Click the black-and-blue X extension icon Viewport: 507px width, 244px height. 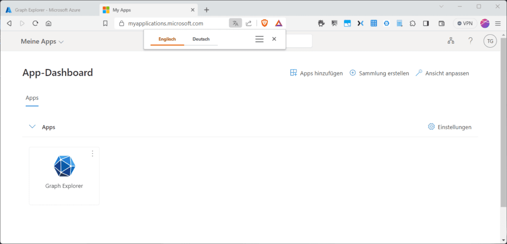(360, 23)
